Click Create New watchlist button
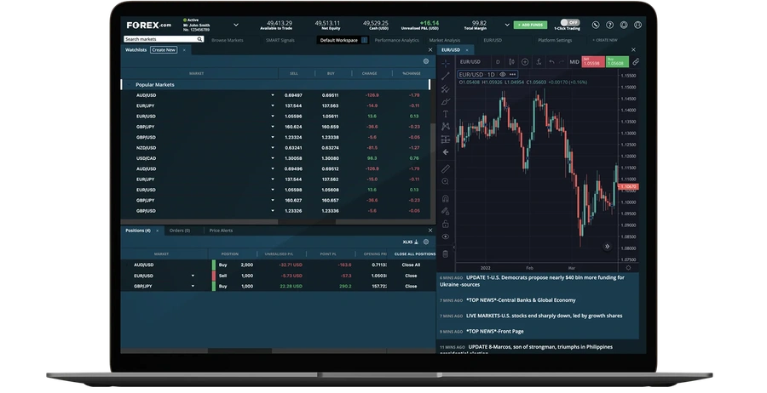 (x=164, y=50)
